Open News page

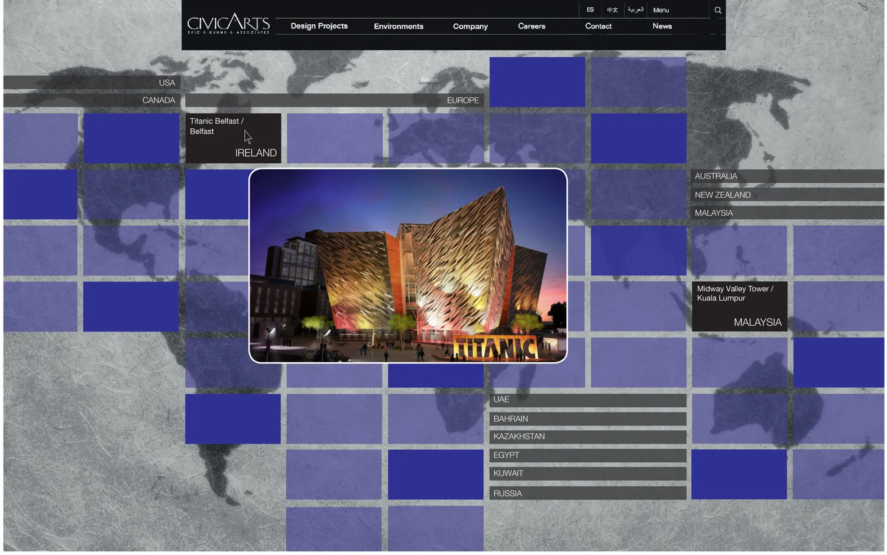click(x=662, y=26)
